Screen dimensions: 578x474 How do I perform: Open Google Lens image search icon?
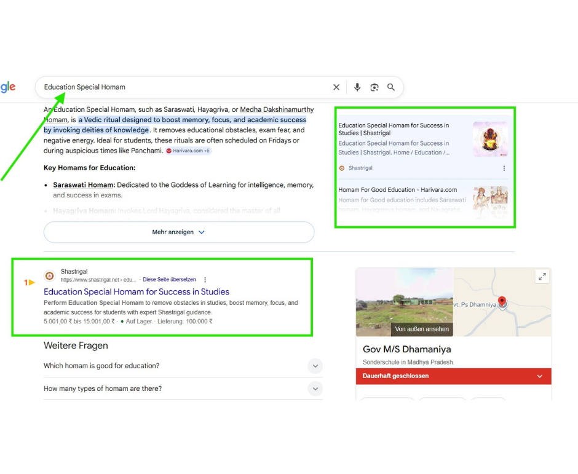(x=374, y=87)
